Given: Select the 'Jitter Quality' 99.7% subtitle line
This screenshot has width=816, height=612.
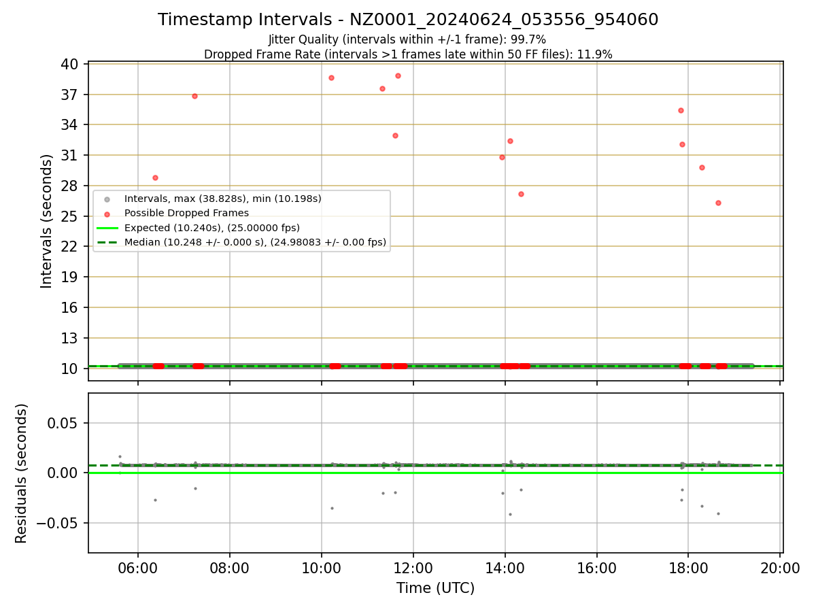Looking at the screenshot, I should pos(408,40).
